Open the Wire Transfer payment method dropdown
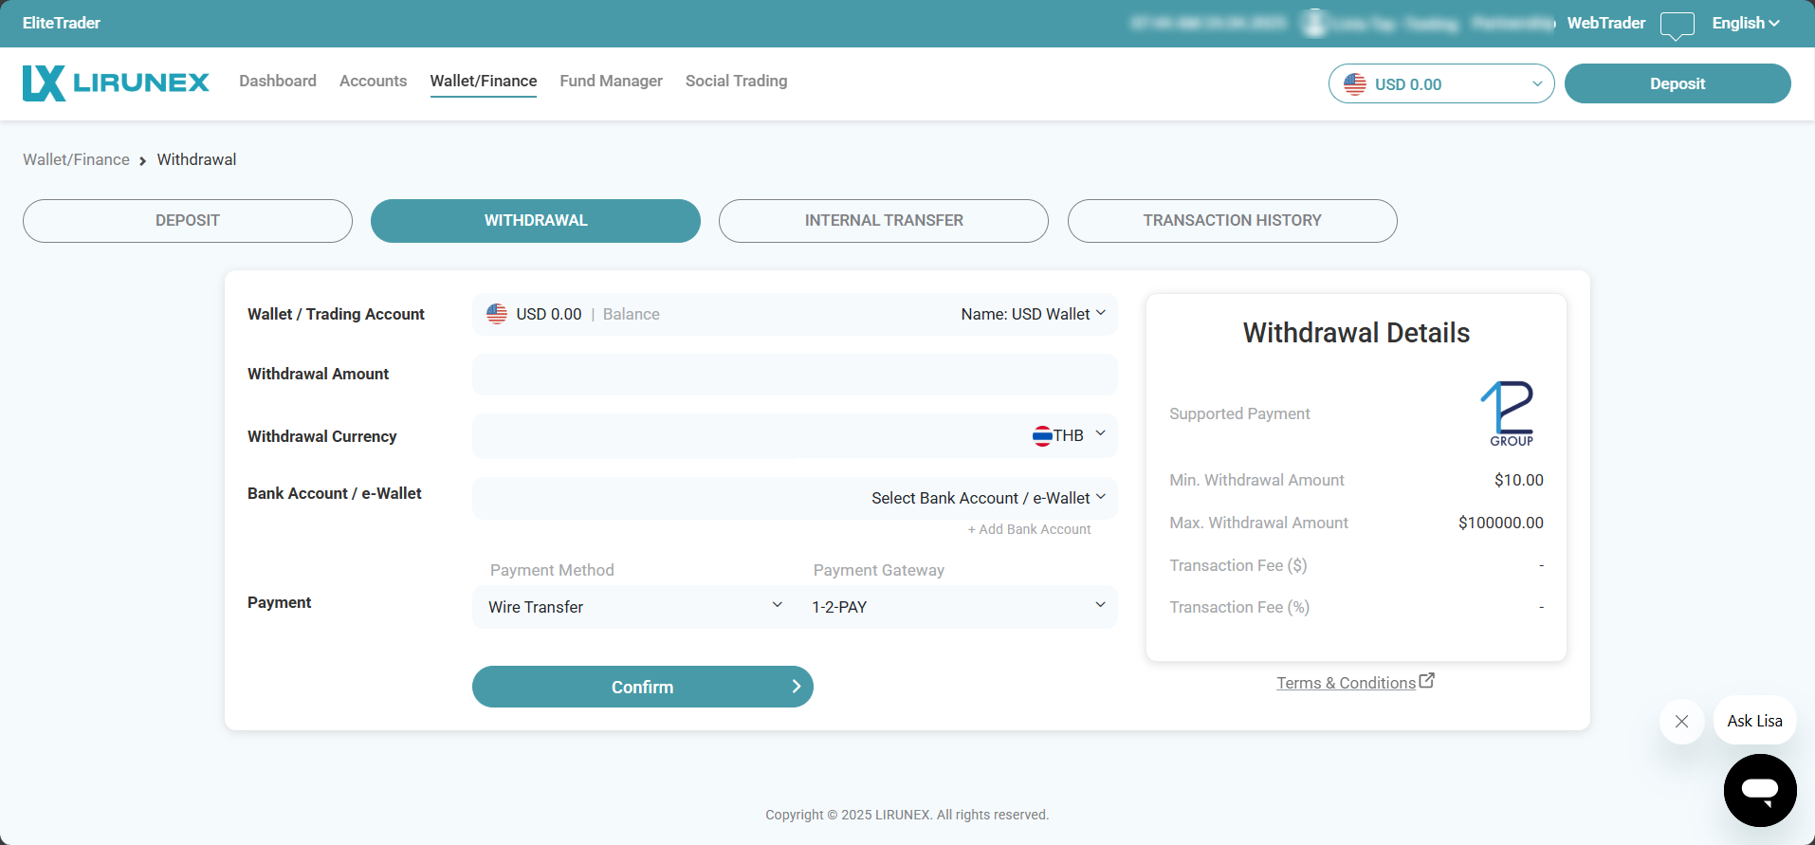Screen dimensions: 1815x845 click(x=633, y=607)
